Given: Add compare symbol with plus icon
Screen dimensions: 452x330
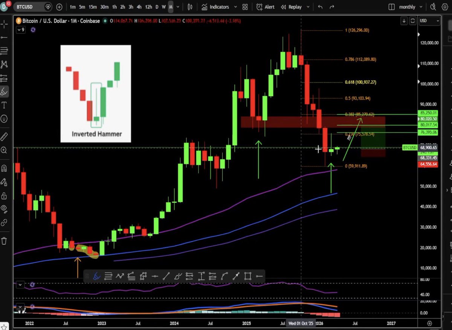Looking at the screenshot, I should pyautogui.click(x=59, y=7).
